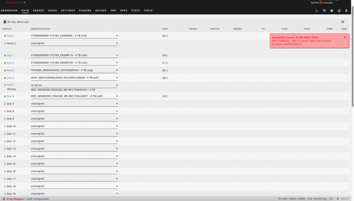Open the Disk 2 device dropdown
This screenshot has height=201, width=354.
point(74,63)
